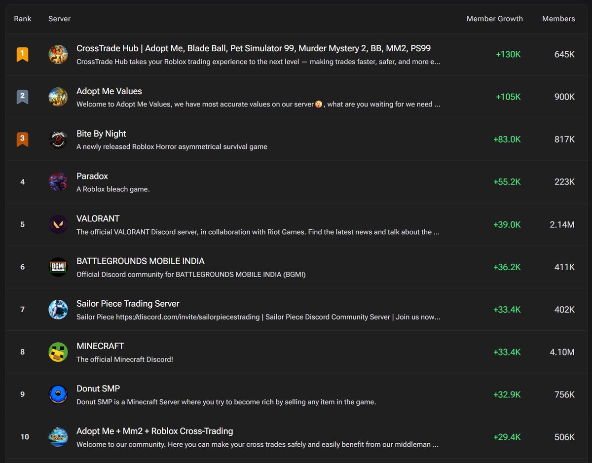Click the rank number 7
The width and height of the screenshot is (592, 463).
(23, 310)
